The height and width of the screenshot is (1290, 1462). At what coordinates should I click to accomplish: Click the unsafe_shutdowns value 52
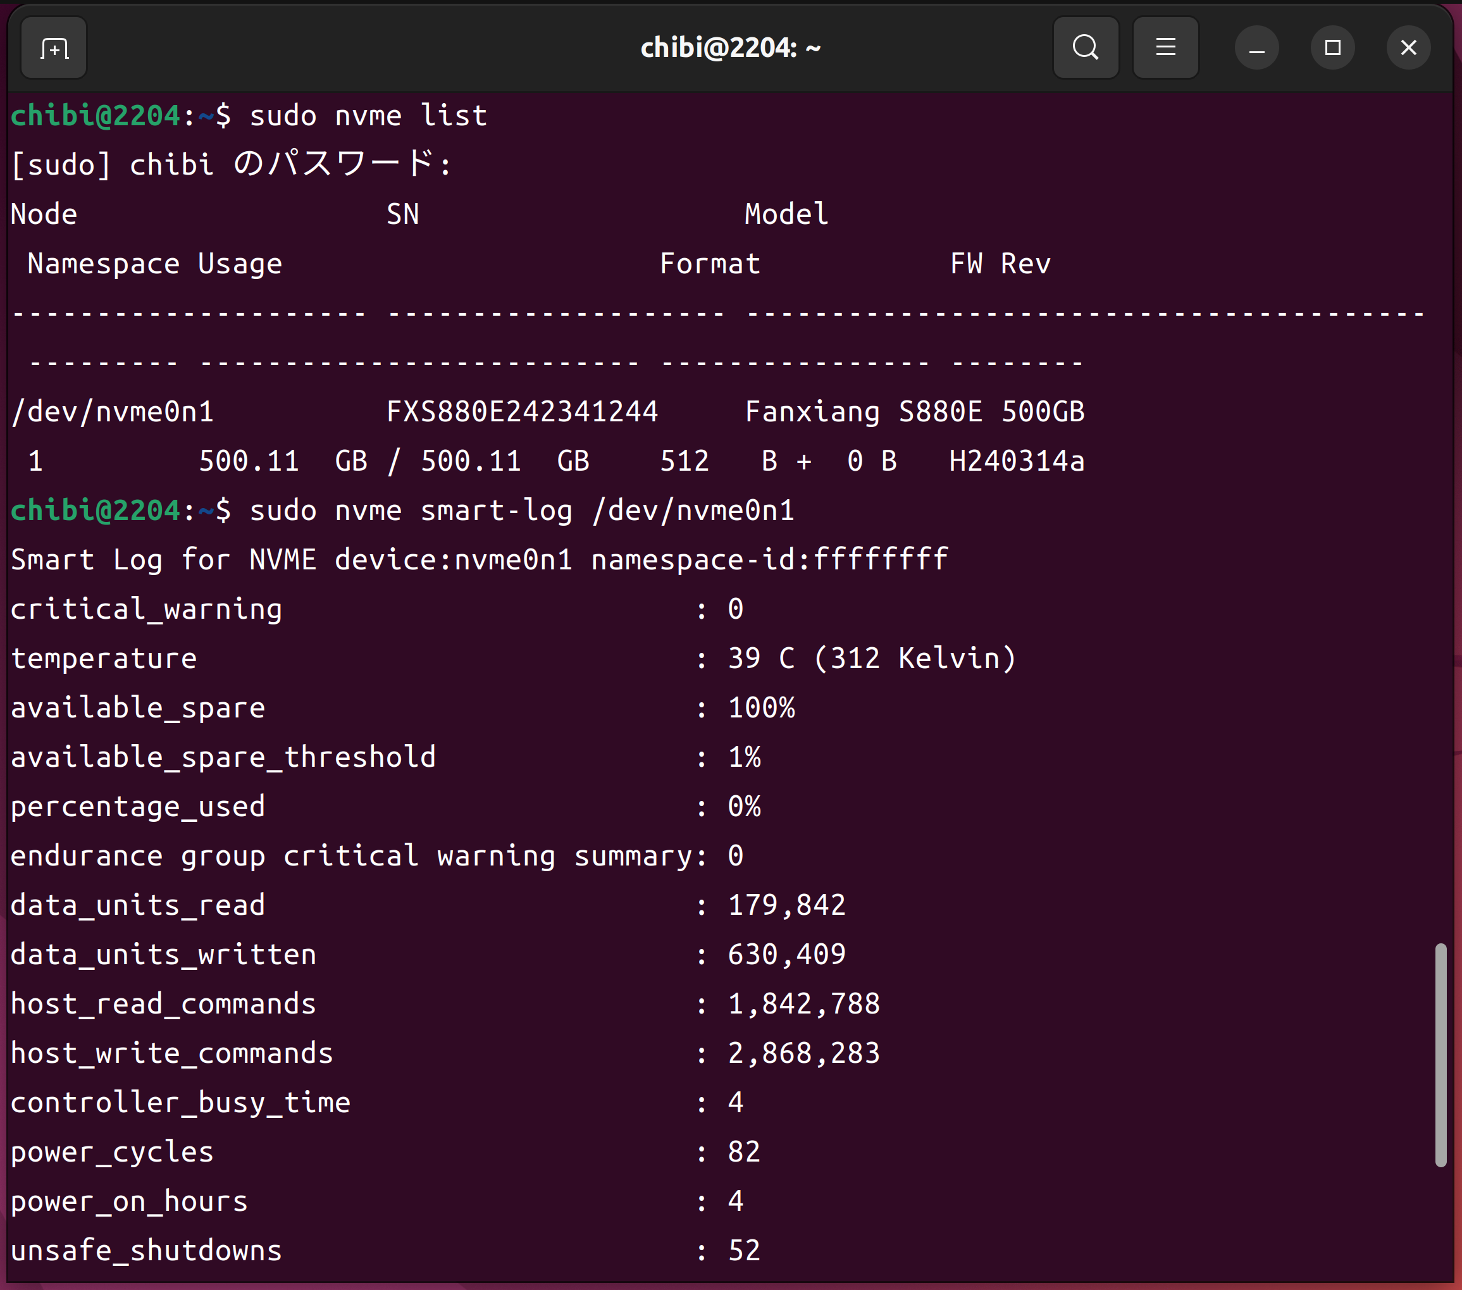(744, 1251)
